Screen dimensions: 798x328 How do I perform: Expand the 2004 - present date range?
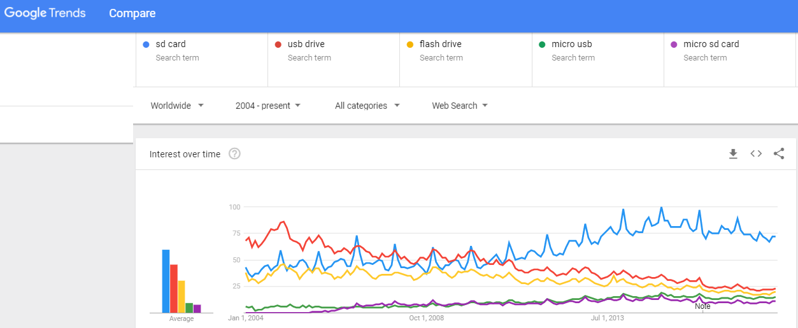(x=268, y=106)
